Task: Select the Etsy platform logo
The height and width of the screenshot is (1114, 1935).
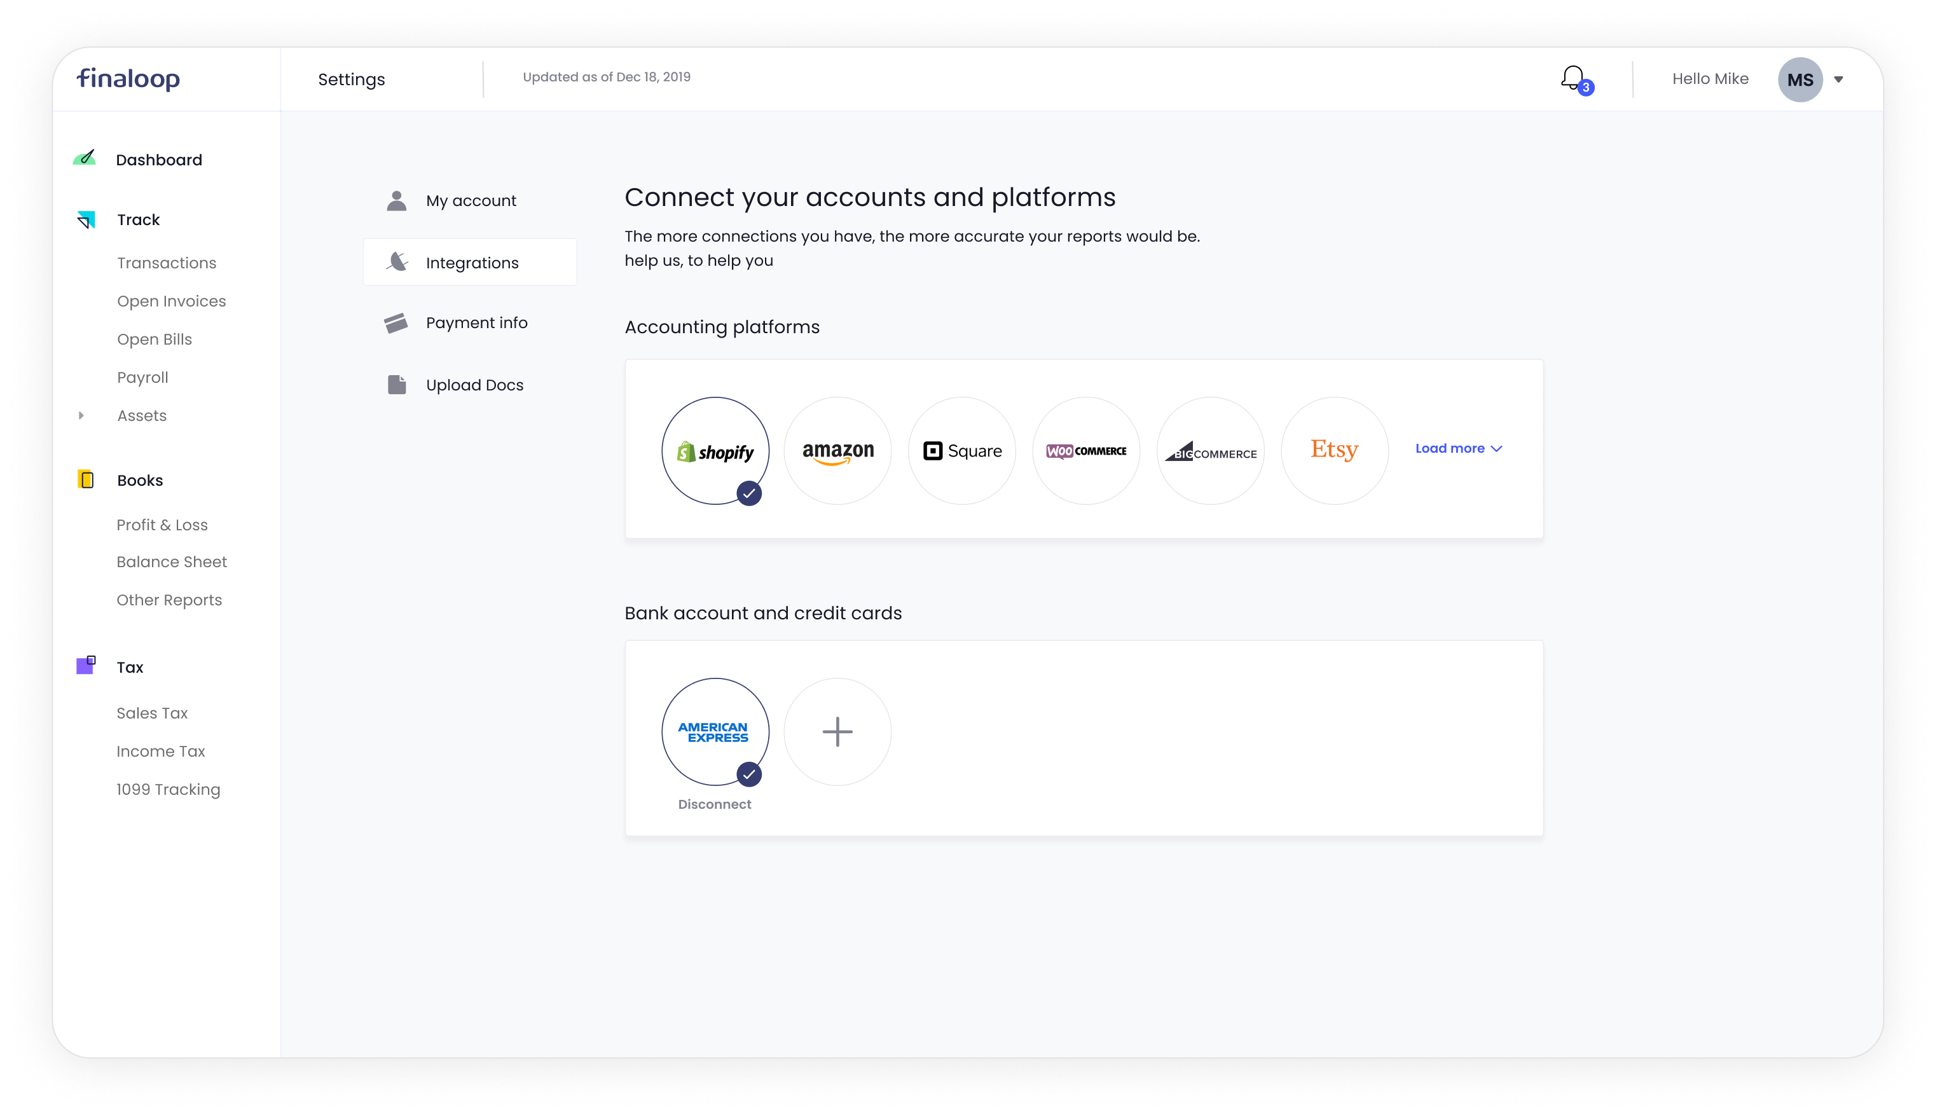Action: [1334, 451]
